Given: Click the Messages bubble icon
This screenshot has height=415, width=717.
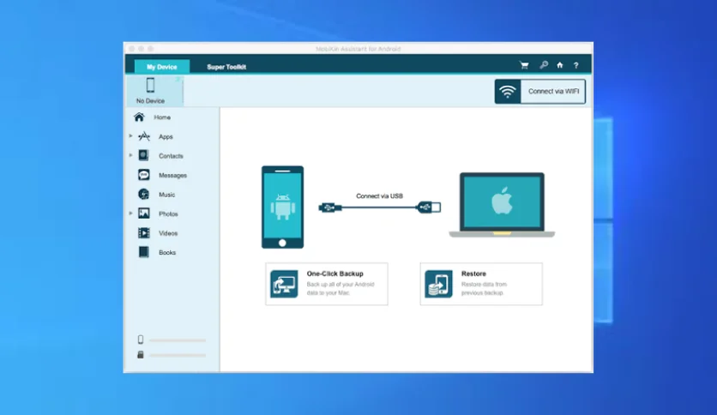Looking at the screenshot, I should click(x=143, y=175).
